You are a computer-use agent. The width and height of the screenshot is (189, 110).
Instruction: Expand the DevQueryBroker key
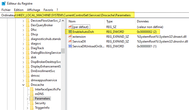tap(23, 25)
